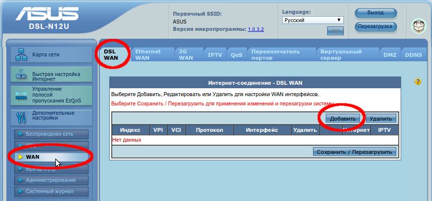
Task: Select WAN in the sidebar menu
Action: [51, 157]
